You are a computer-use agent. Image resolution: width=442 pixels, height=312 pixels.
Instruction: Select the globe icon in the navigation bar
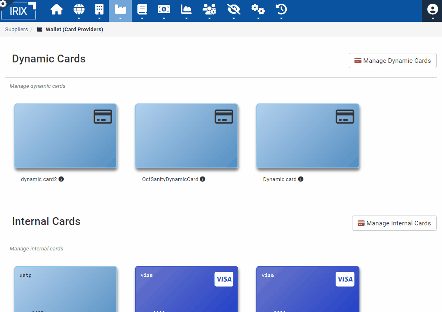point(79,8)
